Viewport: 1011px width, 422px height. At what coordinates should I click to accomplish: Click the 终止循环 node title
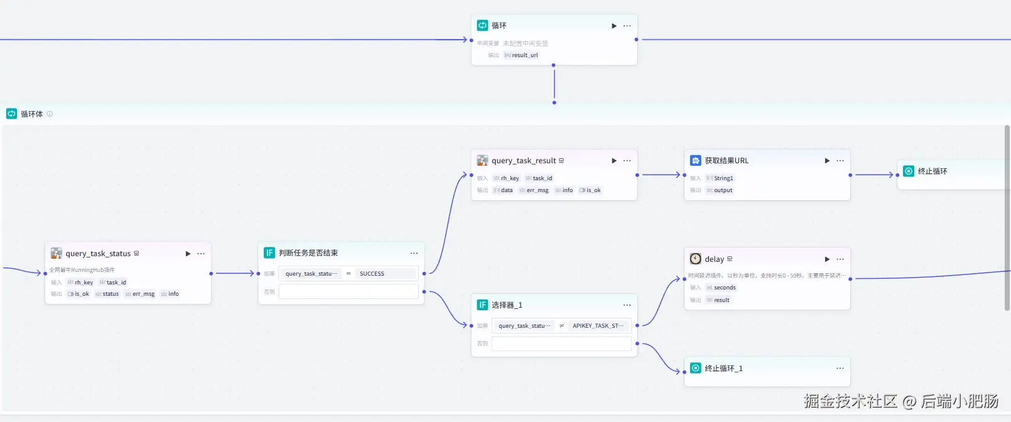pyautogui.click(x=933, y=171)
